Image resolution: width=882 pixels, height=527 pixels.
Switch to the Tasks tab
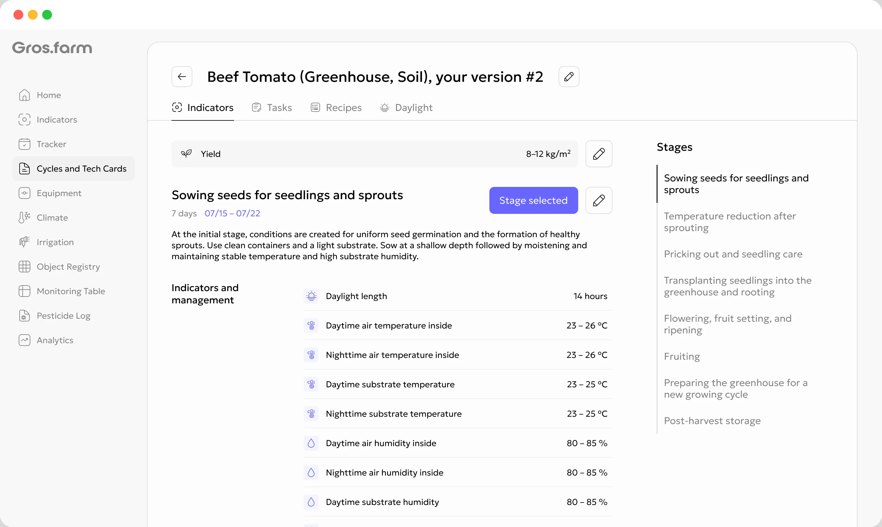[x=272, y=108]
